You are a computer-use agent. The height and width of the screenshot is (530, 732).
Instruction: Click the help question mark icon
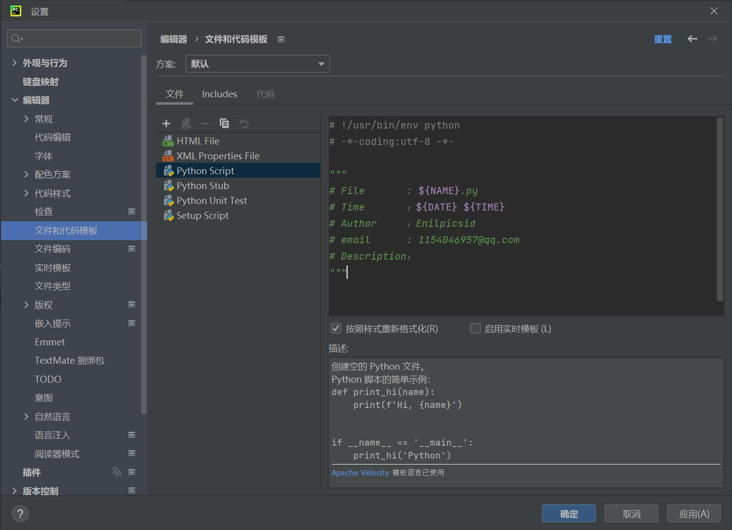tap(20, 514)
